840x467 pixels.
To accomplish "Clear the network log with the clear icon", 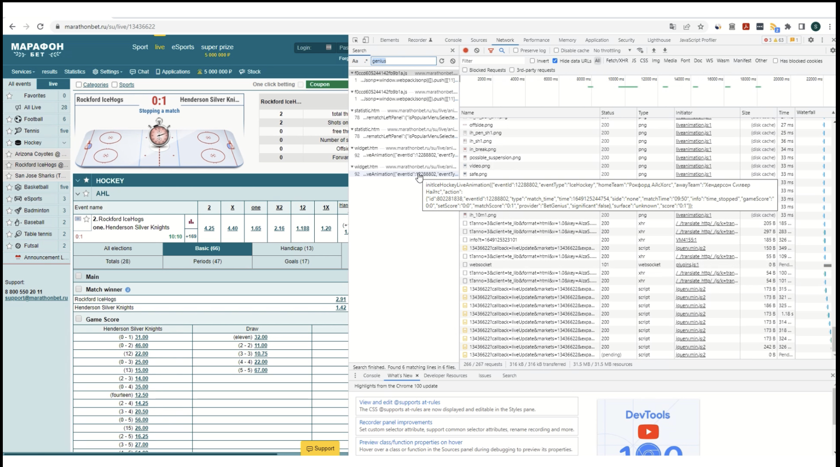I will [x=477, y=50].
